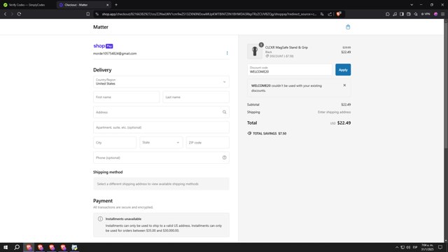
Task: Reload the checkout page
Action: click(19, 14)
